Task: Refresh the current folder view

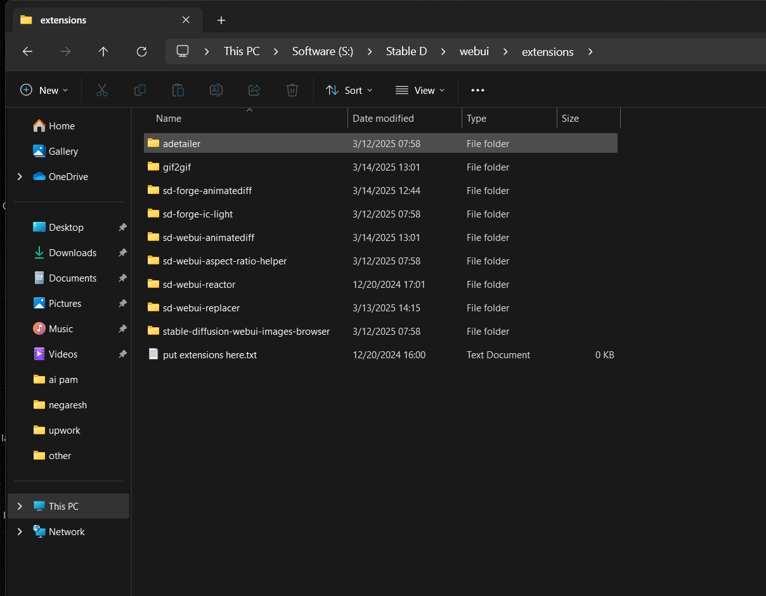Action: [x=142, y=51]
